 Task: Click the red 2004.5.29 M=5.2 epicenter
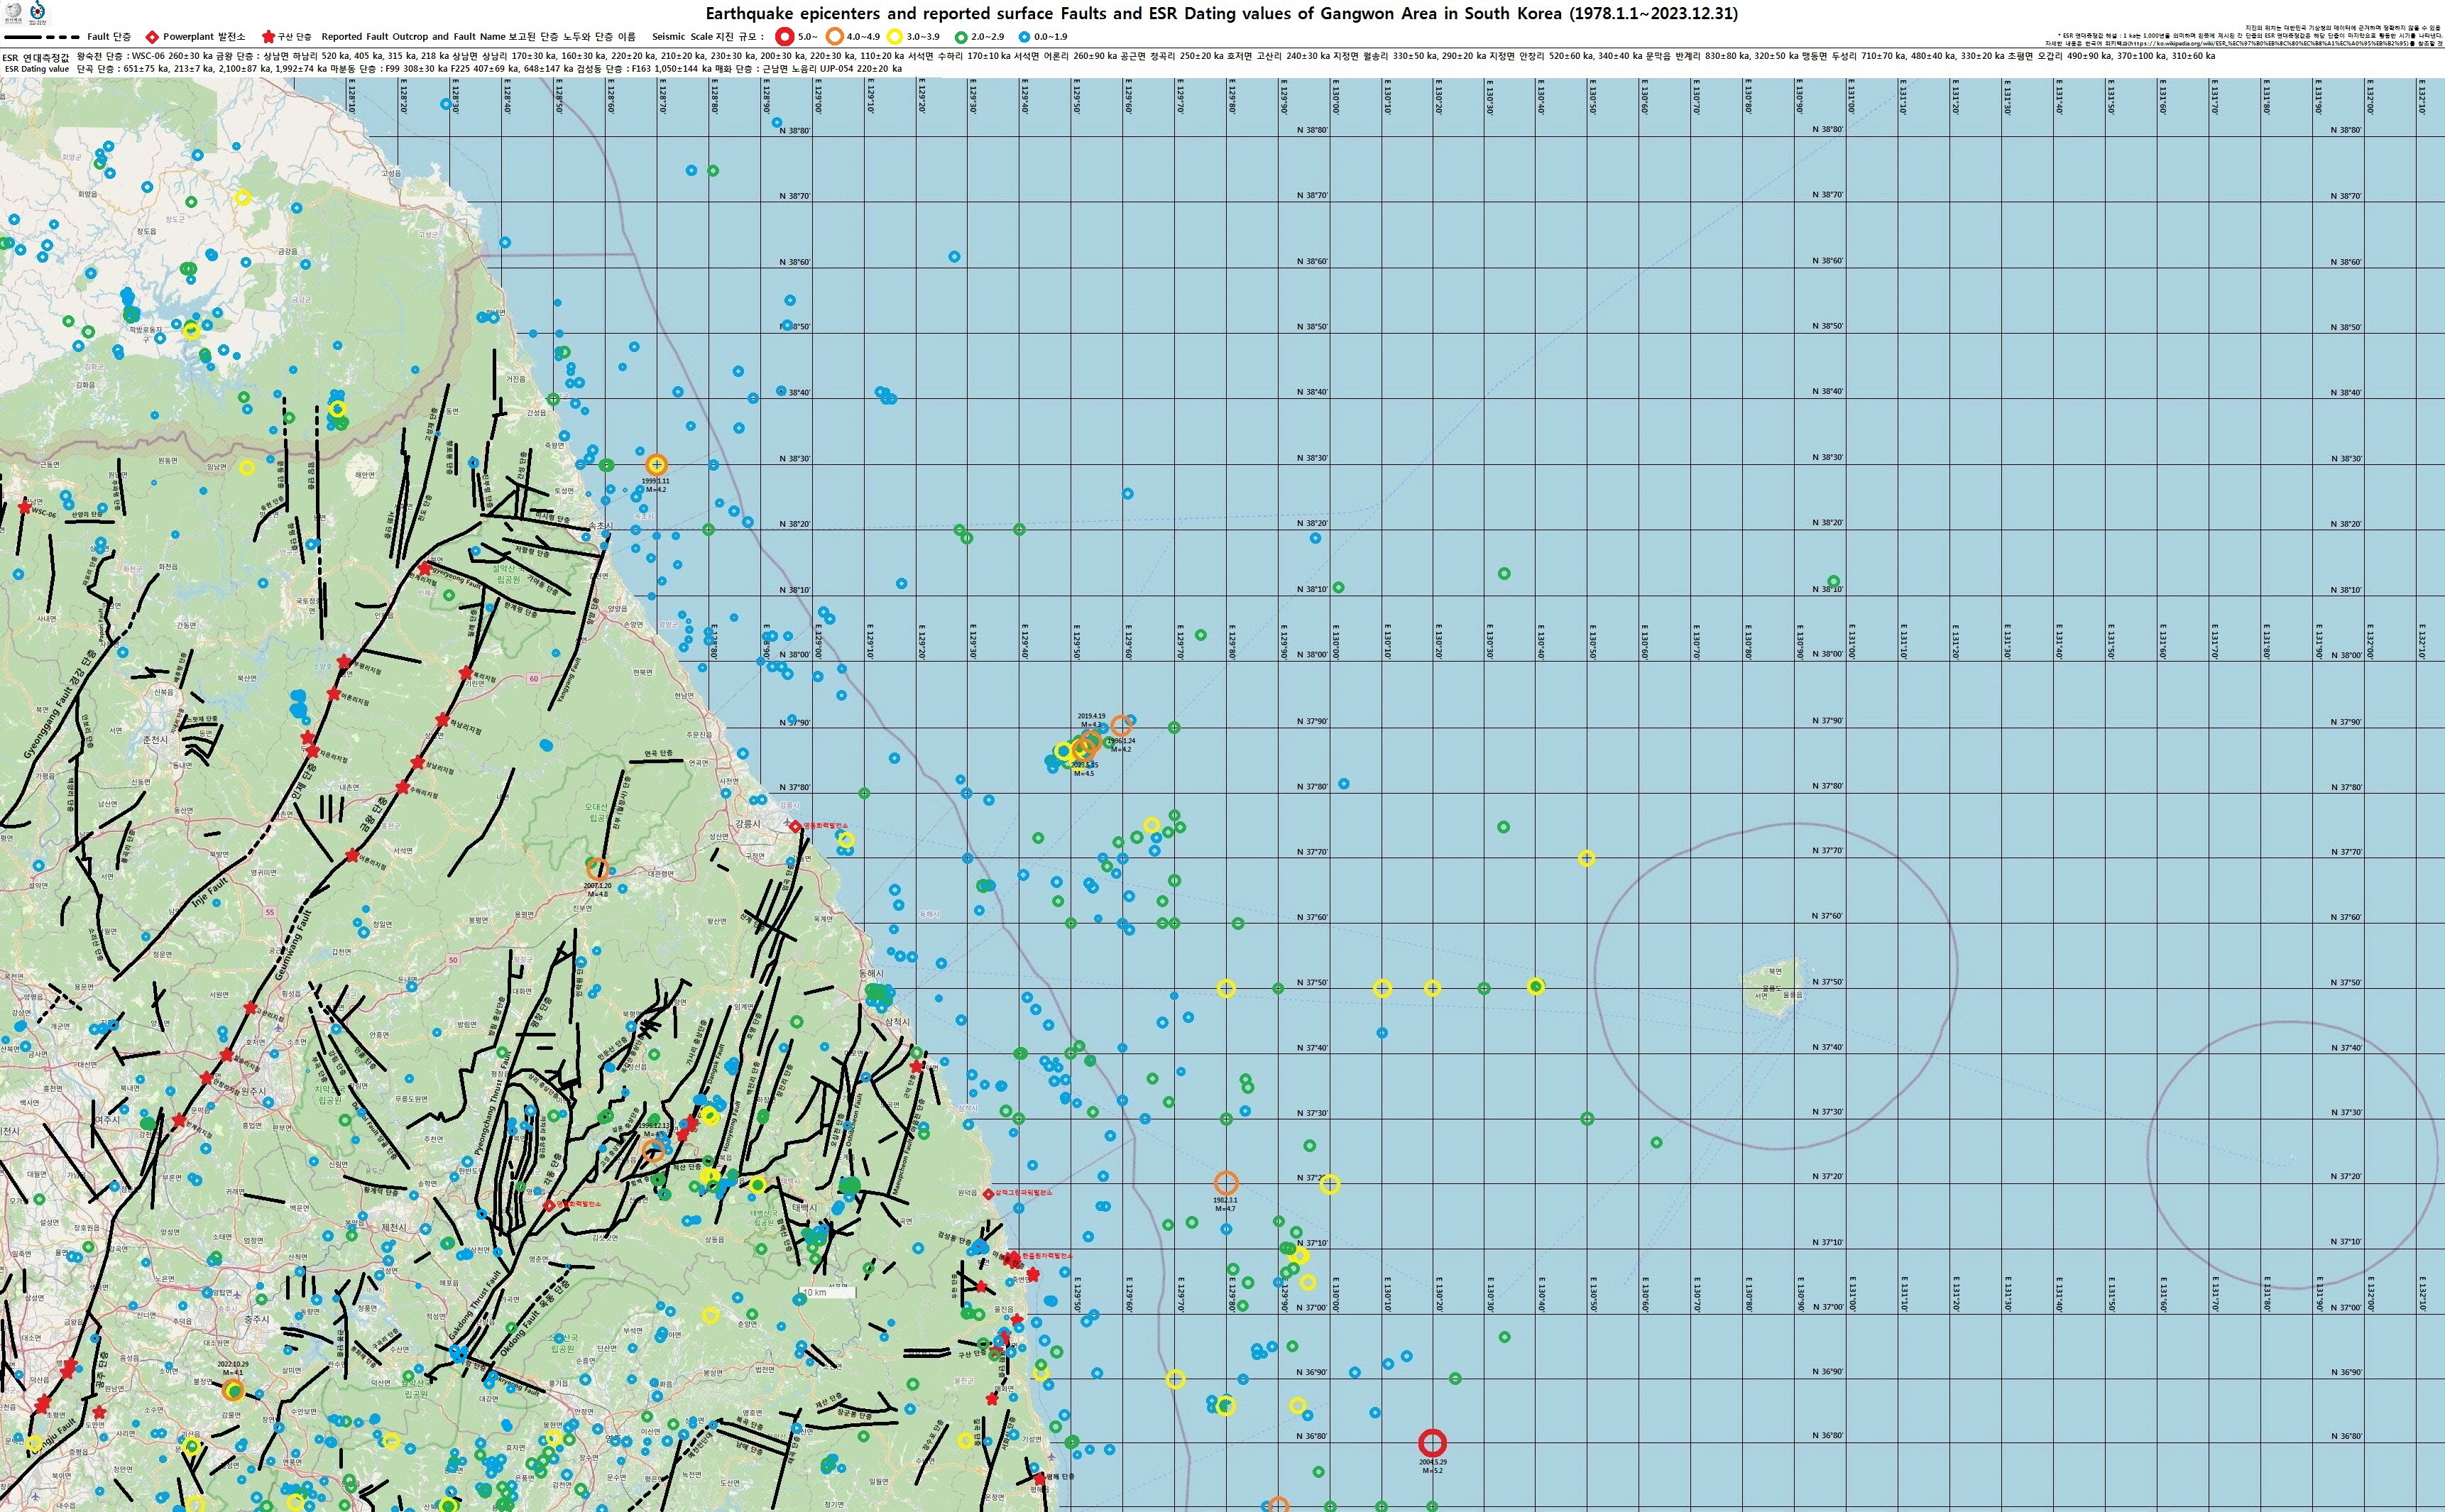1432,1443
